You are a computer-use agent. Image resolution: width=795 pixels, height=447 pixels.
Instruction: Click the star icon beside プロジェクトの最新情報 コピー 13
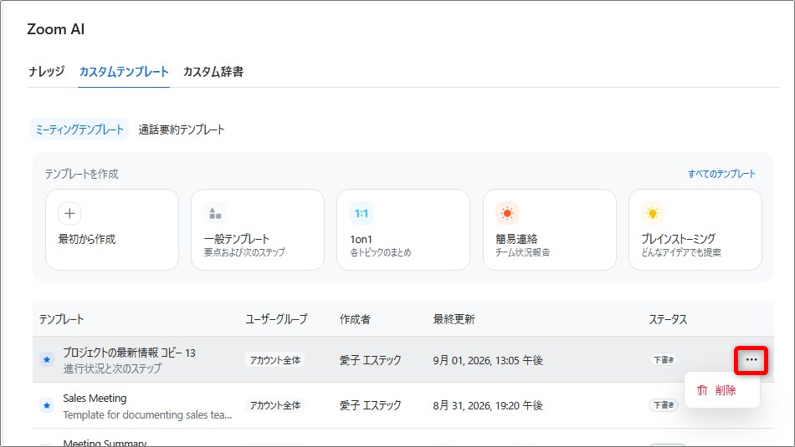(x=47, y=360)
